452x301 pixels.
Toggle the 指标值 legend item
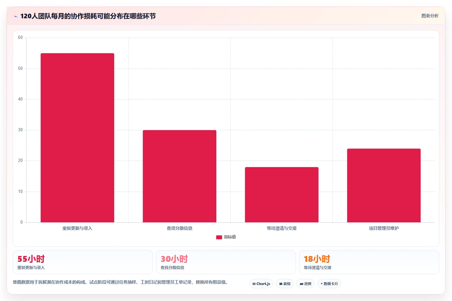click(226, 237)
